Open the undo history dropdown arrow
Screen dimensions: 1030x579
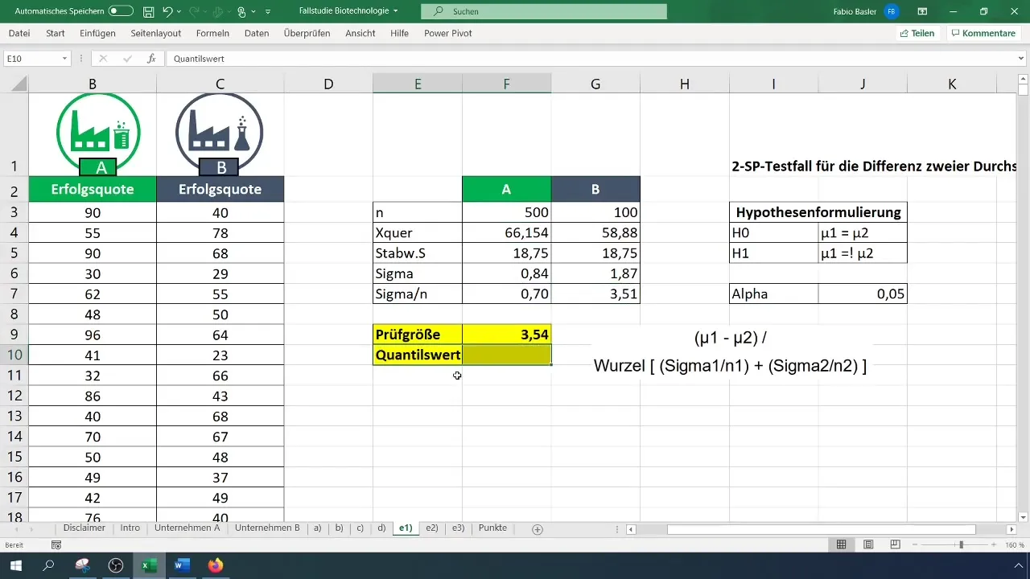pyautogui.click(x=179, y=11)
